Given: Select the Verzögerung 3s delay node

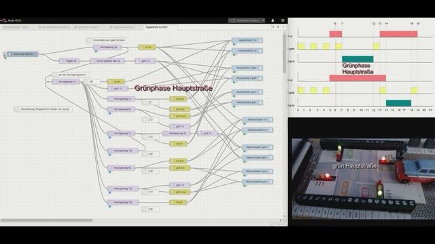Looking at the screenshot, I should pyautogui.click(x=107, y=47).
